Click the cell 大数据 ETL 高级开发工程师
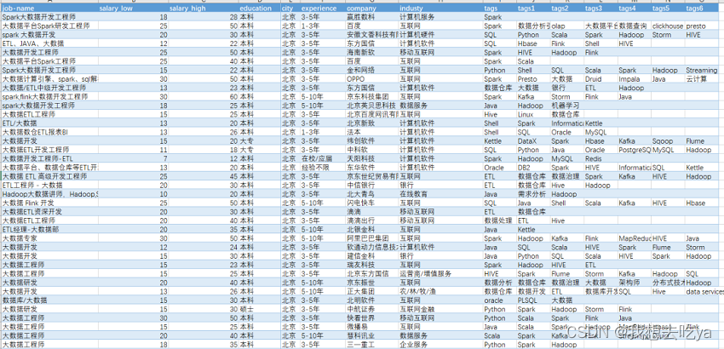Screen dimensions: 724x349 [49, 176]
